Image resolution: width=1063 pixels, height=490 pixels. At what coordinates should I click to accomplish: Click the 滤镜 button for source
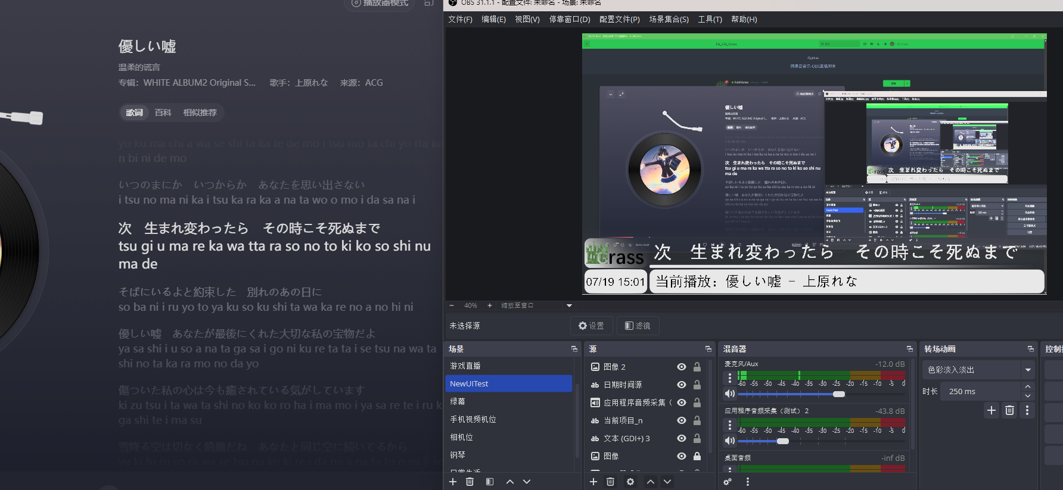click(x=638, y=326)
